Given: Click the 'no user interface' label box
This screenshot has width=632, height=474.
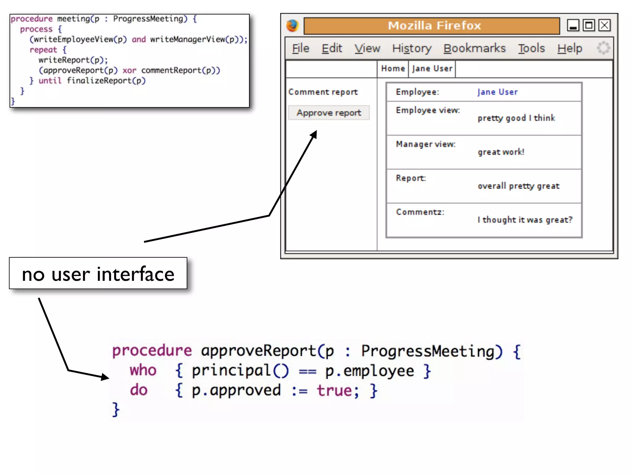Looking at the screenshot, I should [98, 274].
